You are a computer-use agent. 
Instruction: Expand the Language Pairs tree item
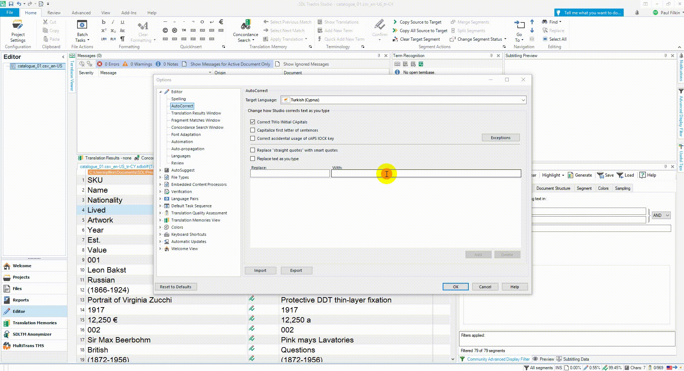tap(160, 199)
